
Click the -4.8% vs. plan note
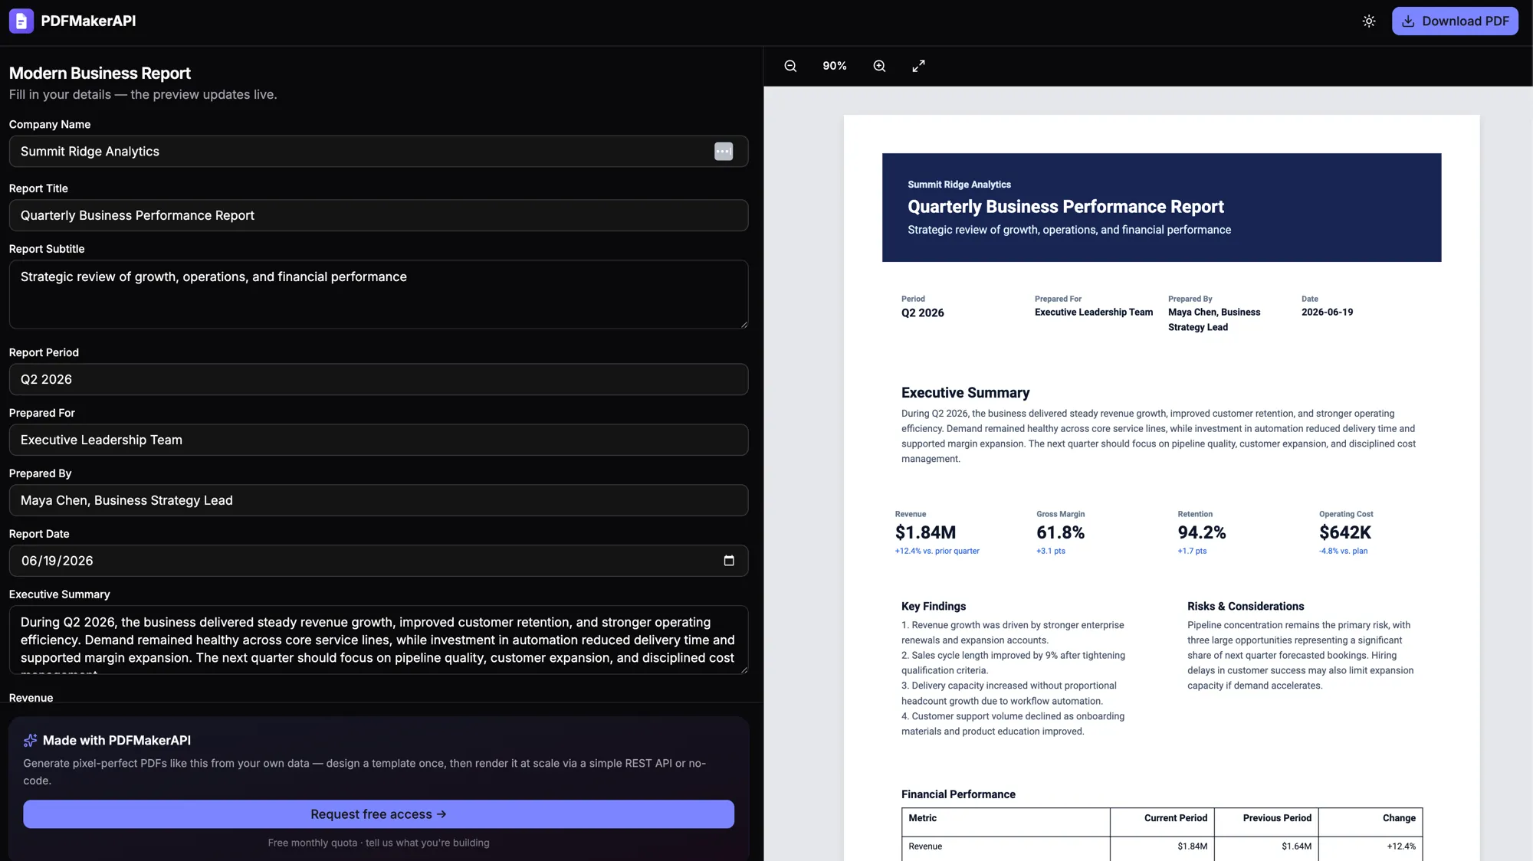[x=1343, y=551]
